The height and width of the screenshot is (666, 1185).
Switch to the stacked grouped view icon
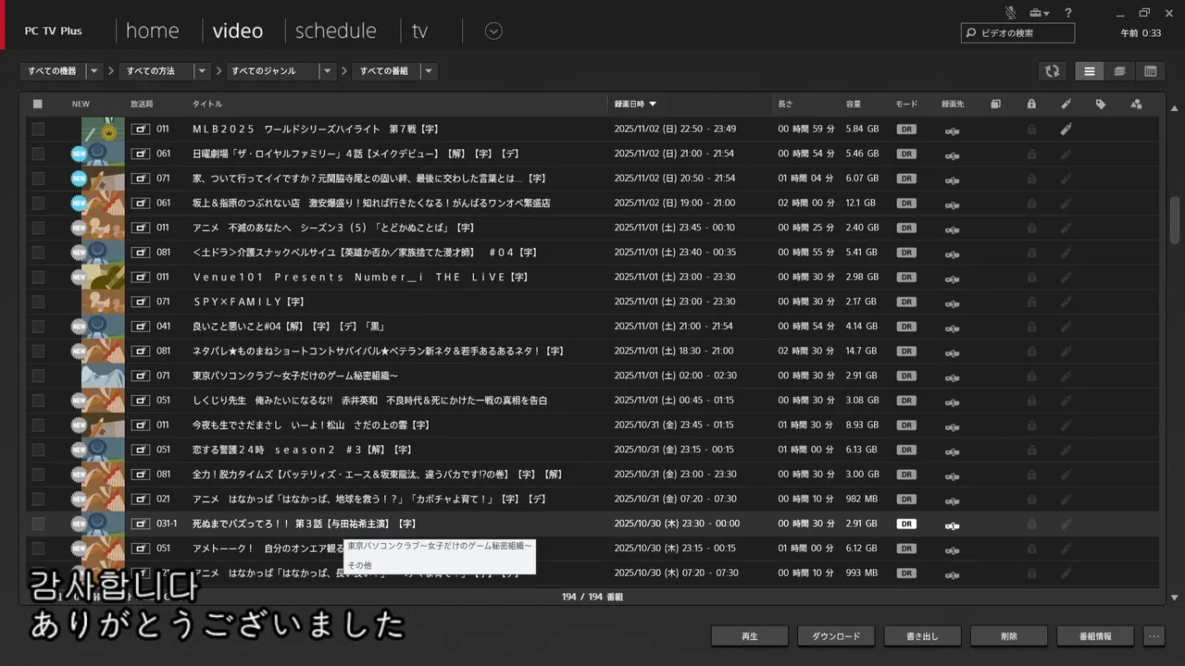point(1119,71)
